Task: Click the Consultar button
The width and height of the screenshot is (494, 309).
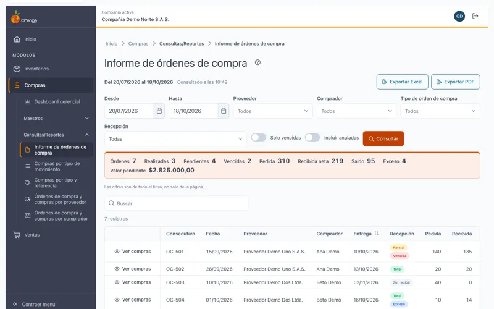Action: coord(383,138)
